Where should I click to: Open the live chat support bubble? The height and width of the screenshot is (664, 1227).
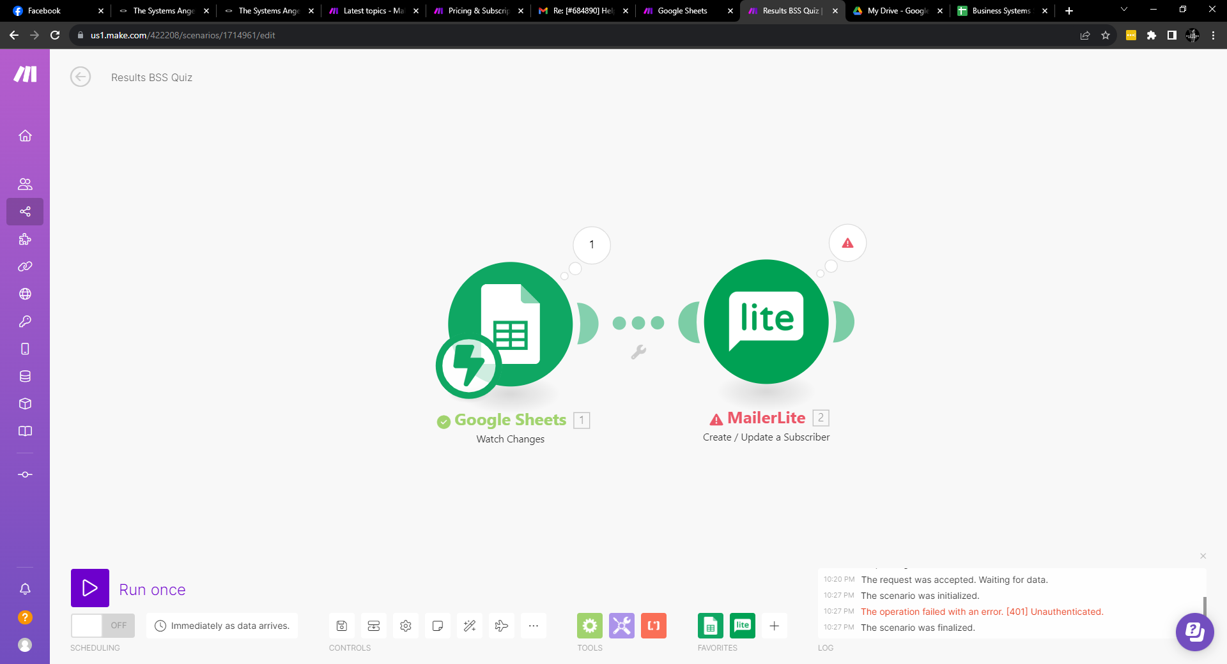click(1194, 632)
